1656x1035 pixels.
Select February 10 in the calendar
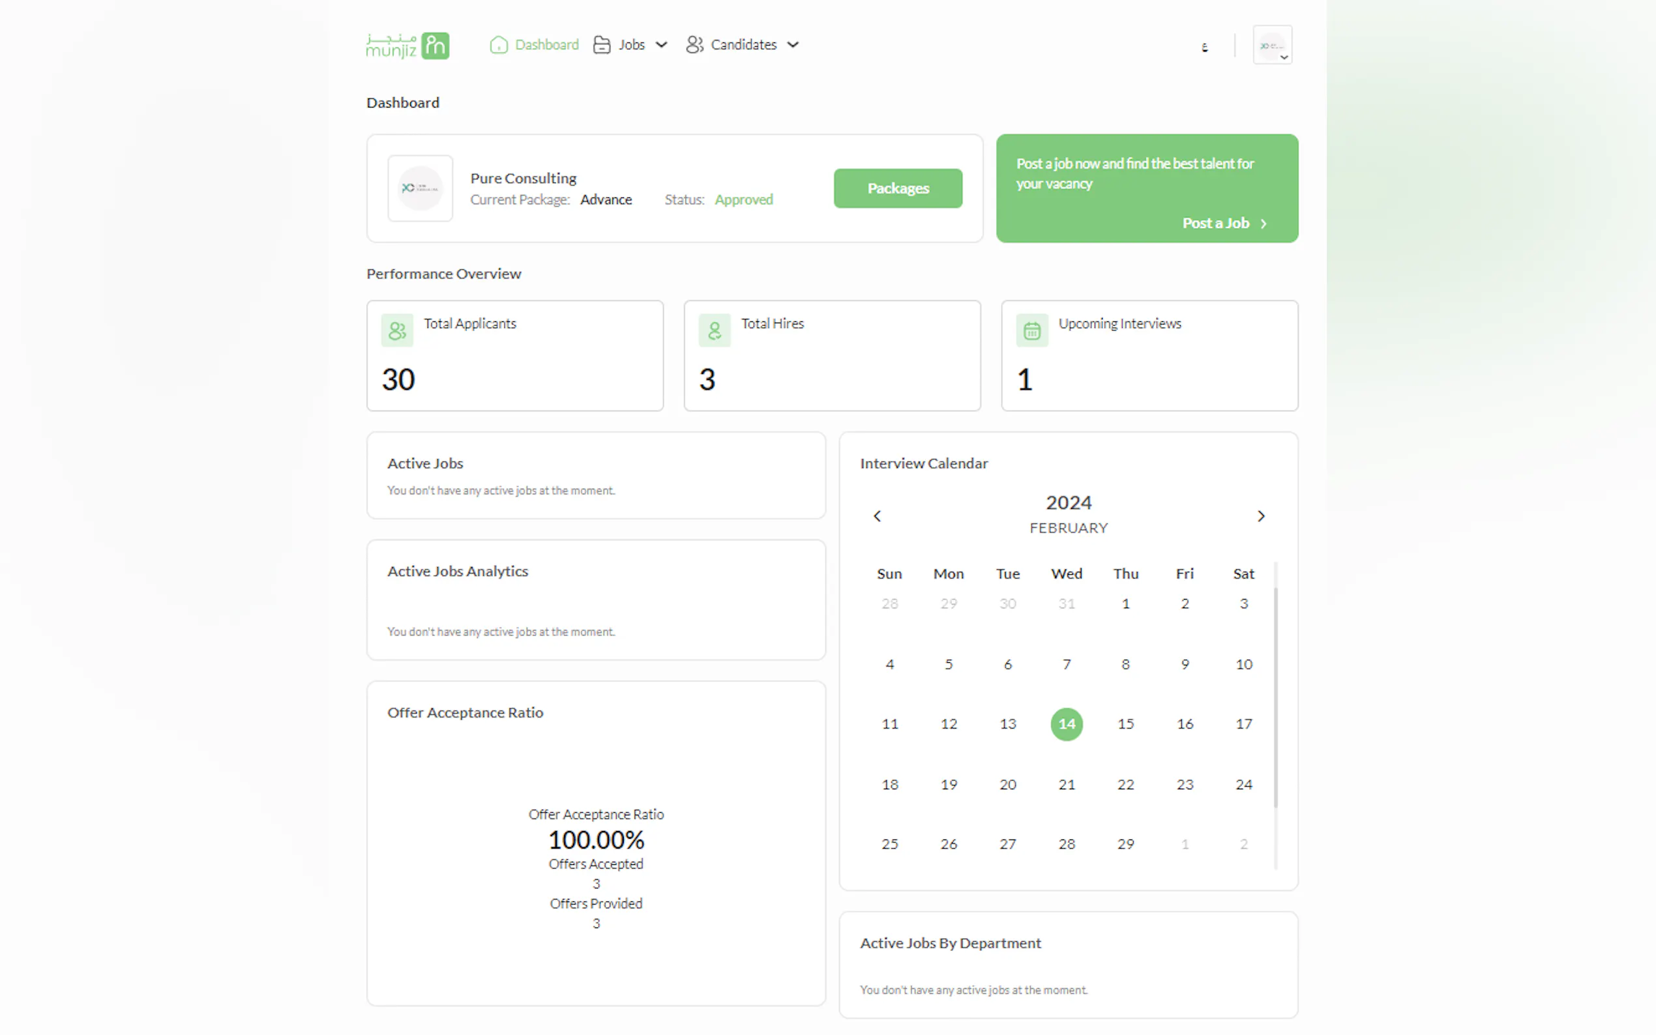tap(1244, 664)
